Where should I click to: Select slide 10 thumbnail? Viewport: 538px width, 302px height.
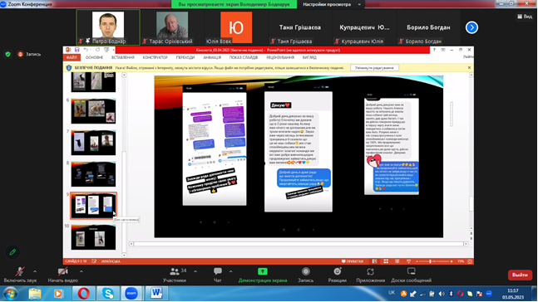(x=93, y=237)
